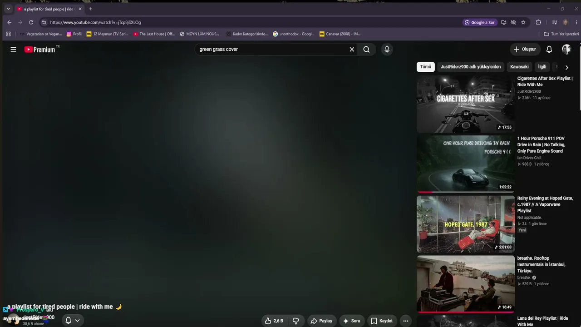Open the Porsche 911 rain drive thumbnail

click(466, 164)
